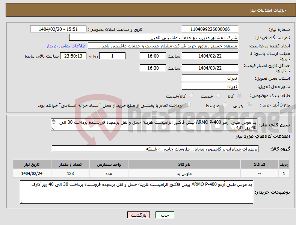Click the نوع فرآیند خرید label
This screenshot has width=296, height=225.
click(275, 105)
